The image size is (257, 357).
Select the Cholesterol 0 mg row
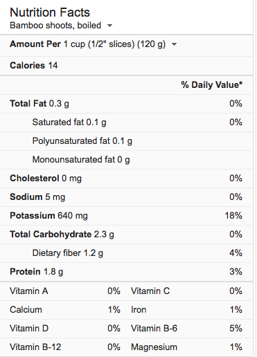(126, 178)
